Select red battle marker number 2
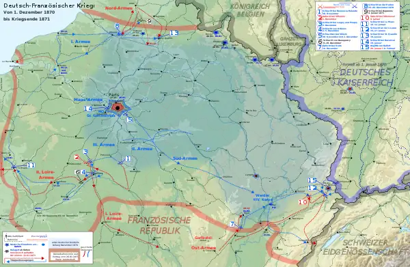 77,158
